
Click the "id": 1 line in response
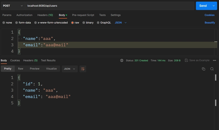(33, 84)
